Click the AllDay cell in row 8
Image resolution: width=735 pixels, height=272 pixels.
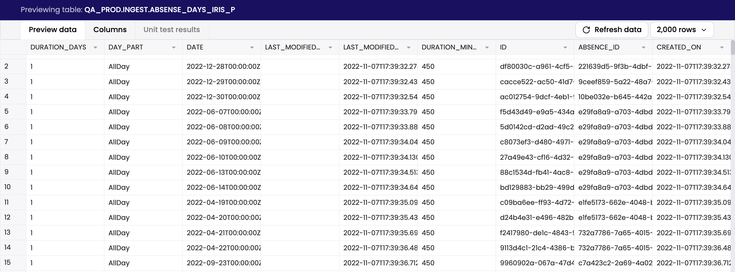pyautogui.click(x=144, y=157)
